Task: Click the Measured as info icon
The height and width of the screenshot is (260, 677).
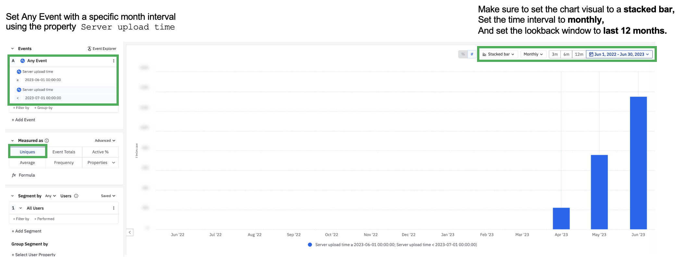Action: 47,141
